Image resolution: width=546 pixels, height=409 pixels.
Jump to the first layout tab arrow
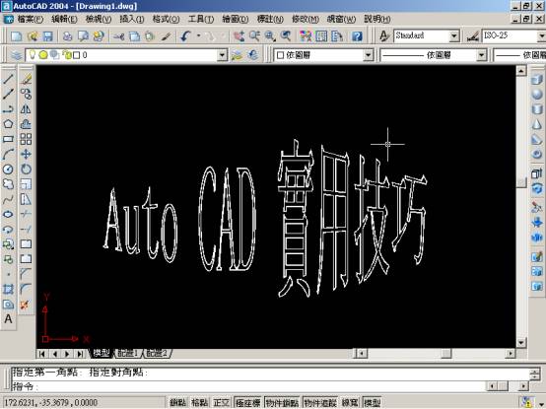click(x=41, y=354)
